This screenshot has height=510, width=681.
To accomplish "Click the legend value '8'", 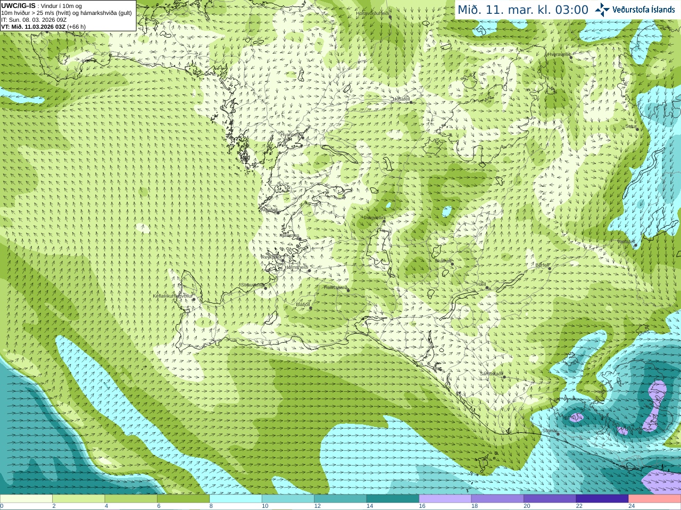I will tap(211, 506).
